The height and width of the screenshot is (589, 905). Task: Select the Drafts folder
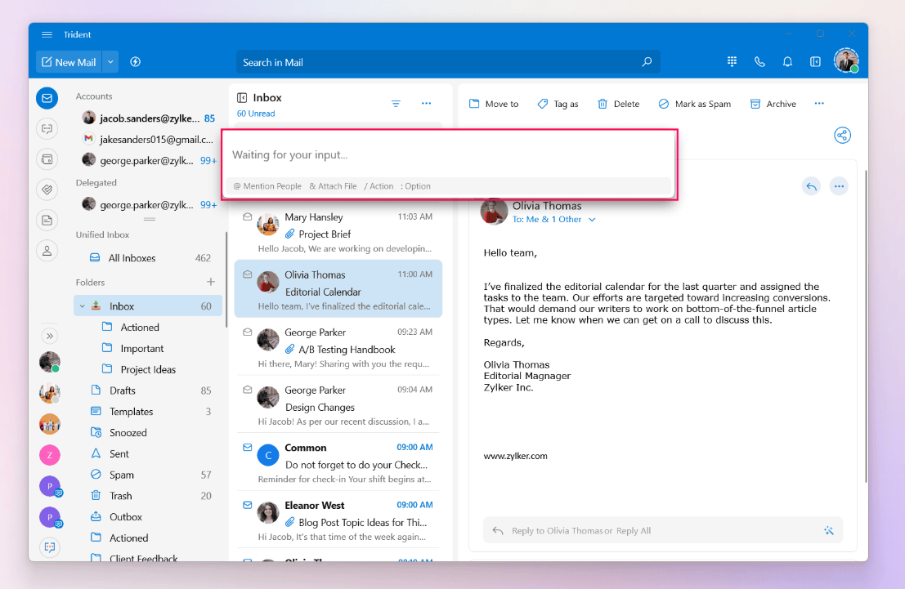click(x=123, y=390)
